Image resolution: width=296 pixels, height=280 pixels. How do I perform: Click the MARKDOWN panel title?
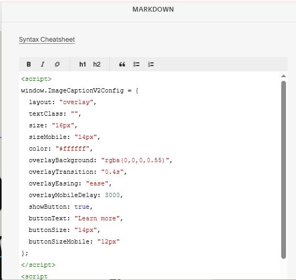pyautogui.click(x=153, y=10)
